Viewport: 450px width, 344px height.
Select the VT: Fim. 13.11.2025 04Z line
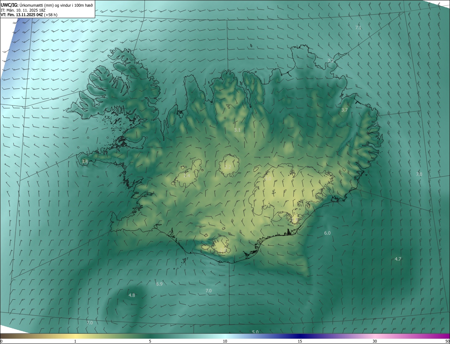click(x=29, y=15)
